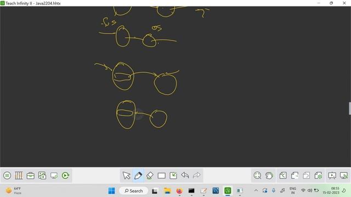The width and height of the screenshot is (351, 197).
Task: Open Firefox from the taskbar
Action: pos(179,191)
